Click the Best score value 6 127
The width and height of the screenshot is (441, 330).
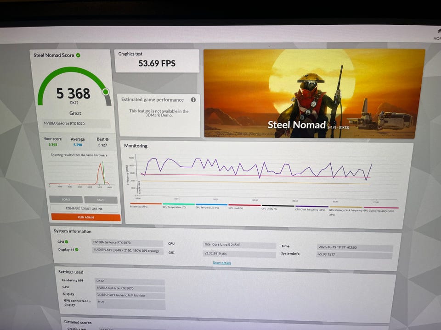coord(102,145)
